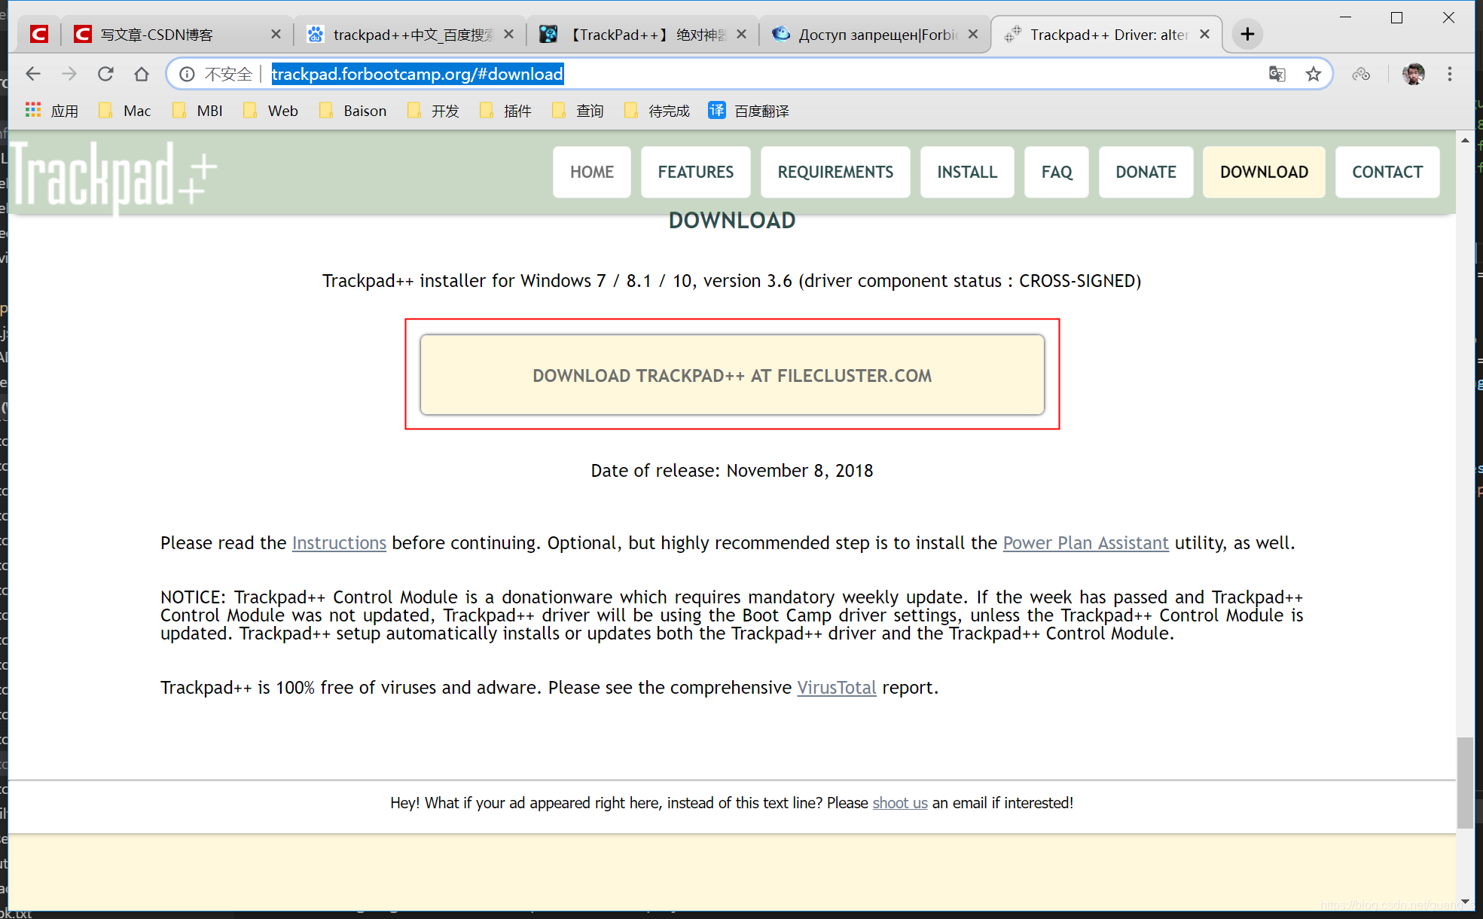1483x919 pixels.
Task: Open the Mac bookmarks folder
Action: [125, 111]
